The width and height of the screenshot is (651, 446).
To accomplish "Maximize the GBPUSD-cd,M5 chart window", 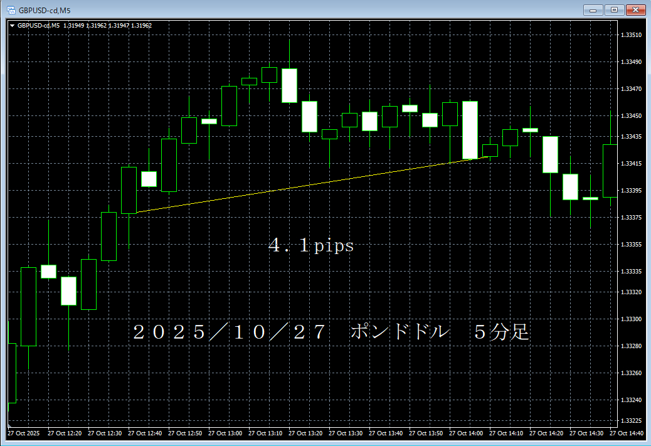I will pyautogui.click(x=614, y=9).
